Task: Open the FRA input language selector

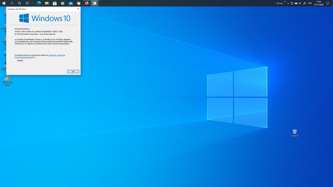Action: [310, 3]
